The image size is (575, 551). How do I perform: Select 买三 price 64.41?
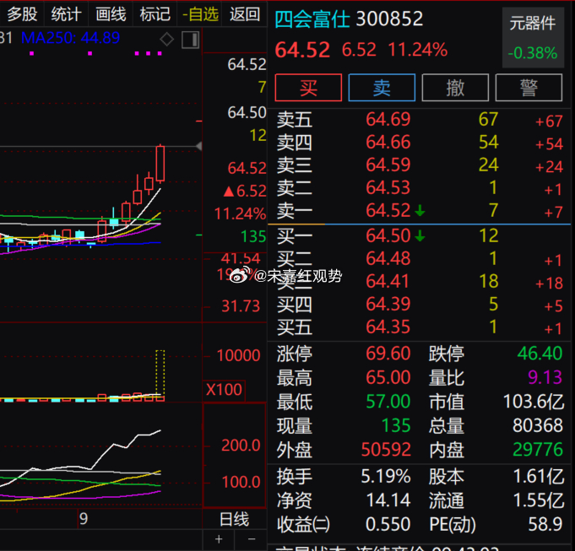pyautogui.click(x=388, y=281)
